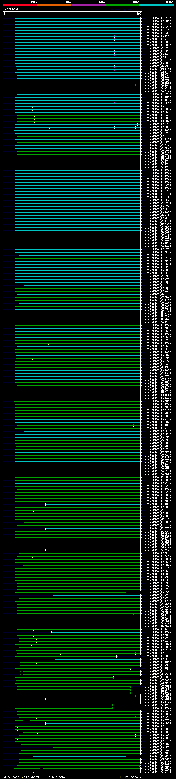The height and width of the screenshot is (779, 176).
Task: Click the cyan =100char. scale legend bar
Action: [123, 777]
